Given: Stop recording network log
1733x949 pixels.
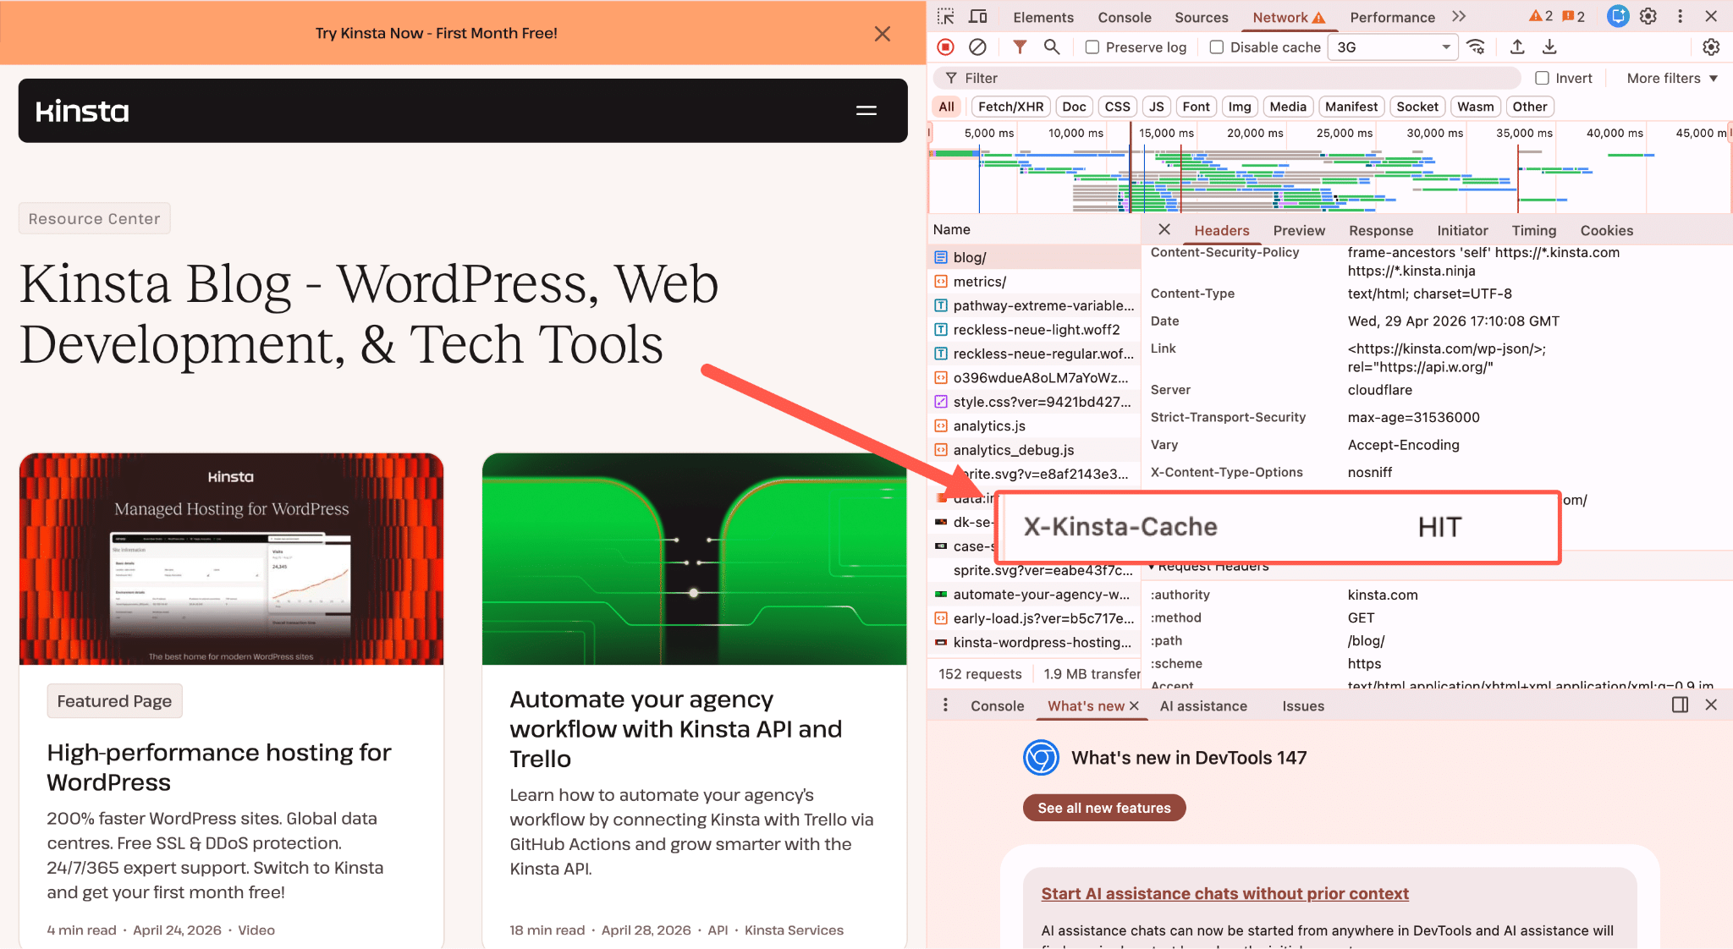Looking at the screenshot, I should (x=946, y=47).
